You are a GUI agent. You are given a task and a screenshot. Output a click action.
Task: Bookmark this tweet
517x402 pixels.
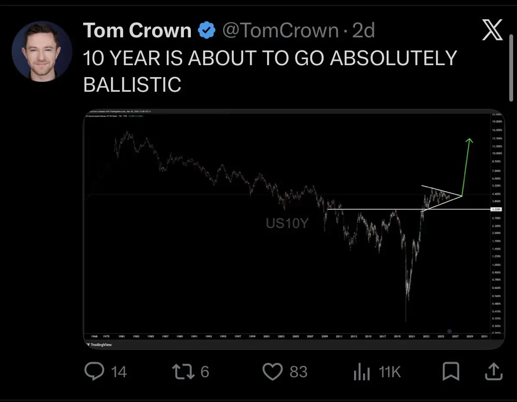coord(451,371)
